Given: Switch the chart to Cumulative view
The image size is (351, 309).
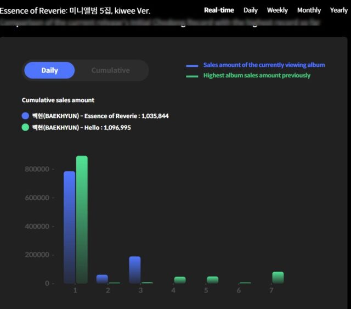Looking at the screenshot, I should 110,70.
